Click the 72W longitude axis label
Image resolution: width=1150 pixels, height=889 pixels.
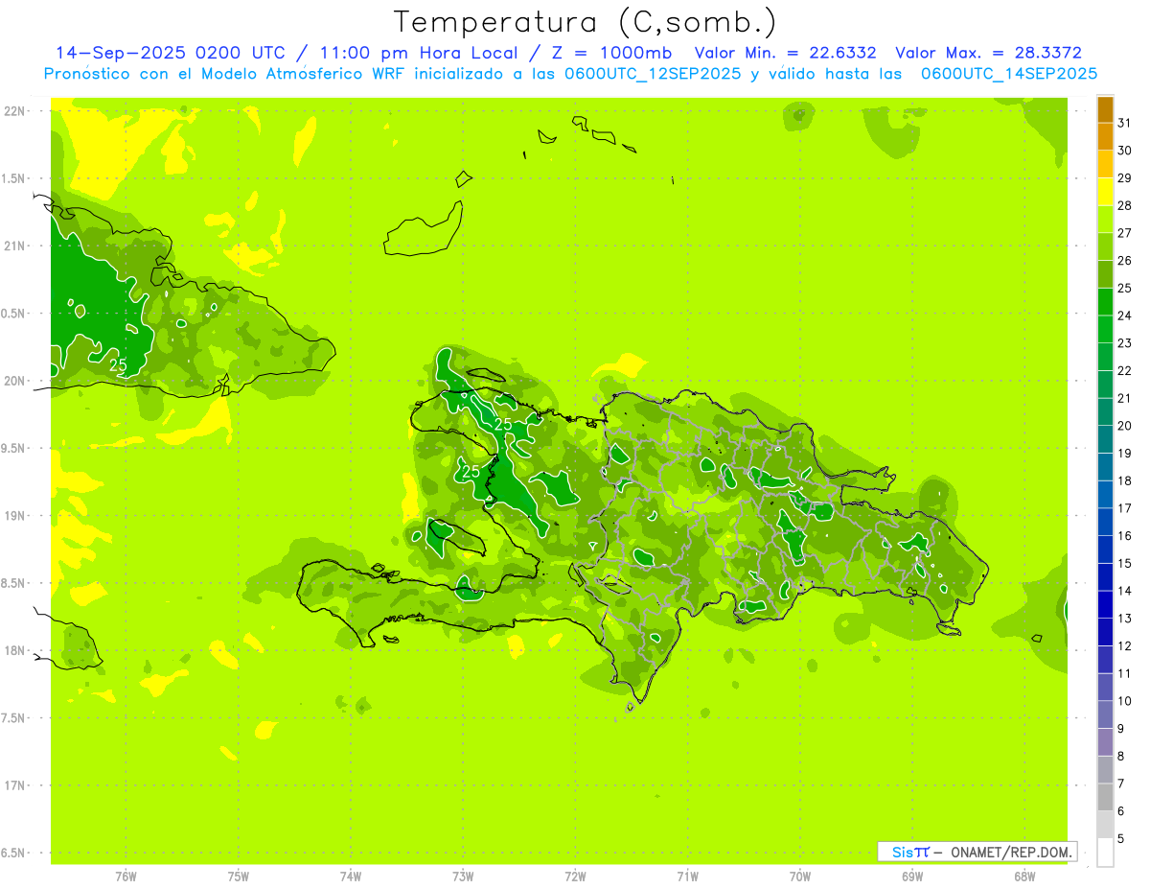pos(575,877)
